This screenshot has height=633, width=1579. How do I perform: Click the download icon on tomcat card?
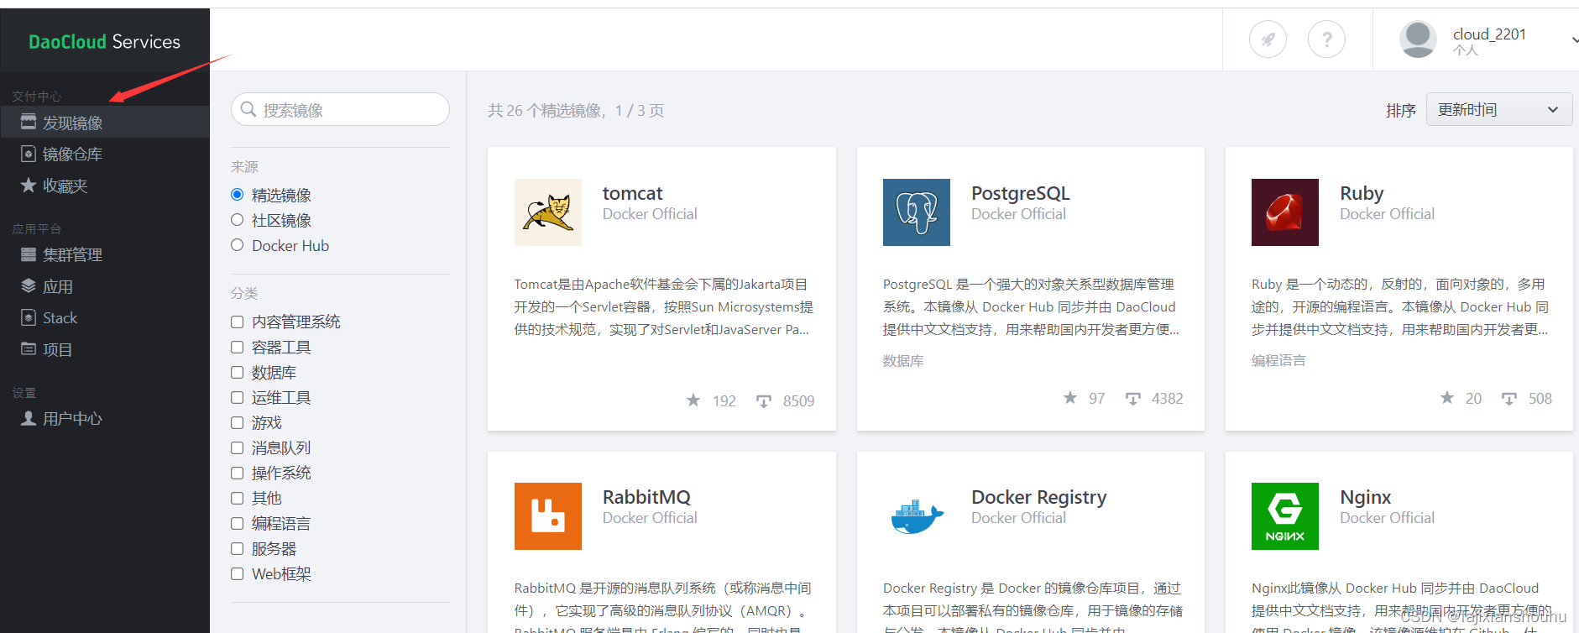tap(764, 400)
